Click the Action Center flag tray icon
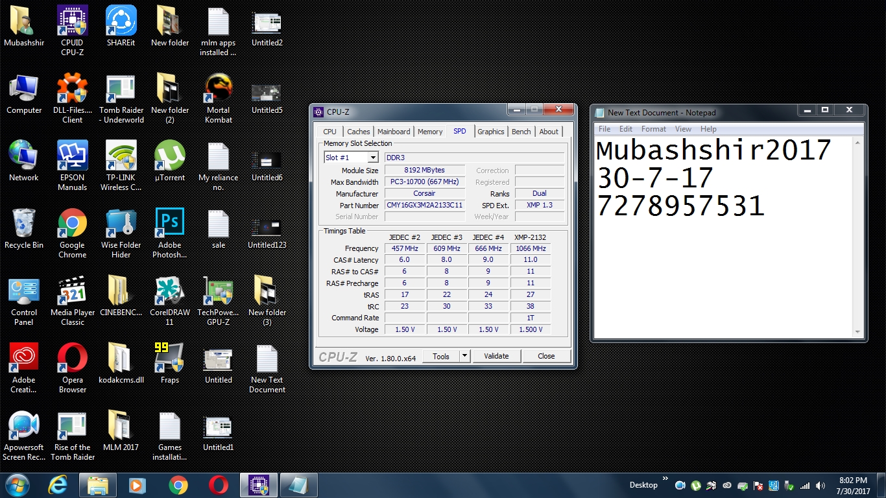The image size is (886, 498). tap(757, 485)
